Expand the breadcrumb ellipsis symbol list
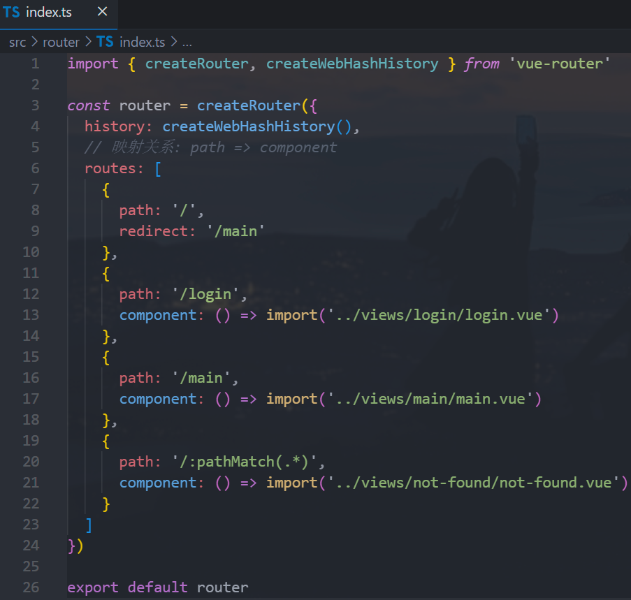The width and height of the screenshot is (631, 600). click(x=187, y=43)
